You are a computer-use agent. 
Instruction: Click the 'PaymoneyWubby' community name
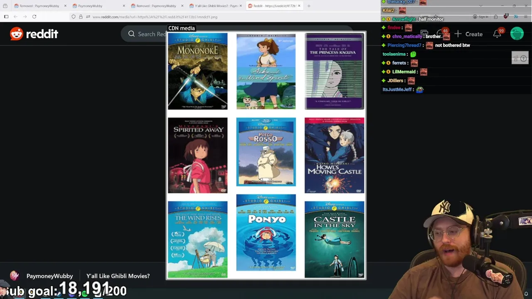49,276
